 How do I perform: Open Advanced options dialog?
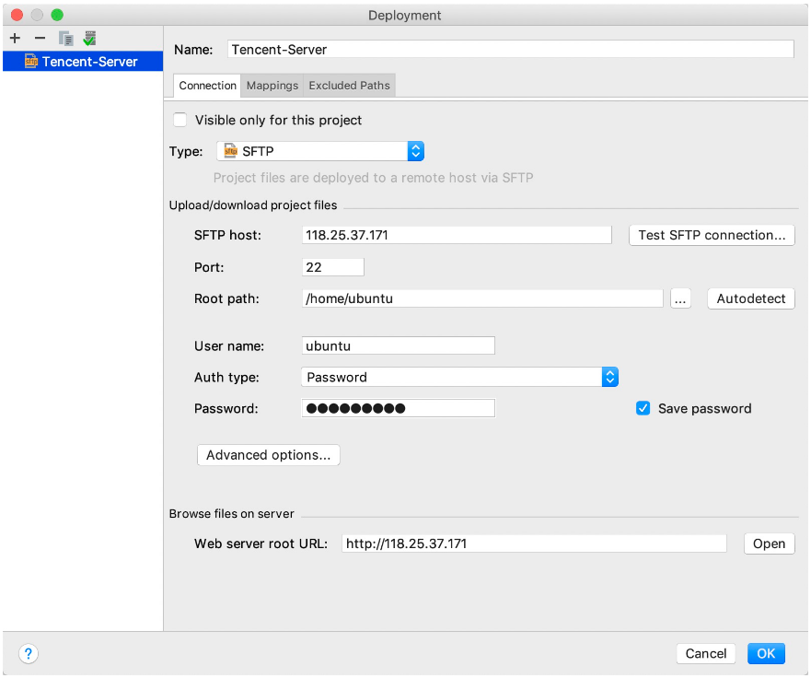pyautogui.click(x=268, y=455)
